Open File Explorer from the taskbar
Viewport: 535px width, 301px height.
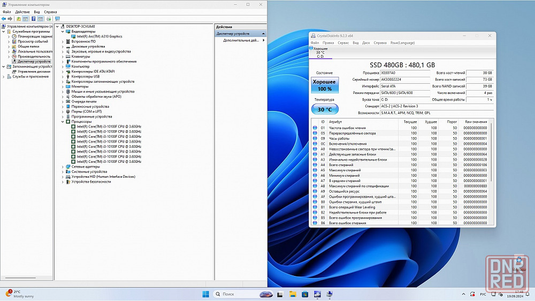click(x=292, y=294)
